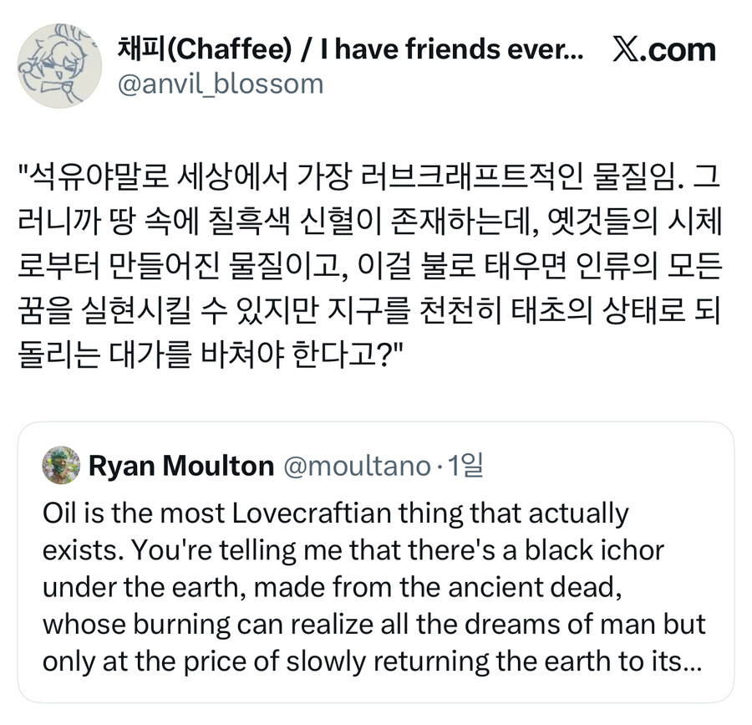Screen dimensions: 752x725
Task: Click the X.com logo
Action: pyautogui.click(x=663, y=49)
